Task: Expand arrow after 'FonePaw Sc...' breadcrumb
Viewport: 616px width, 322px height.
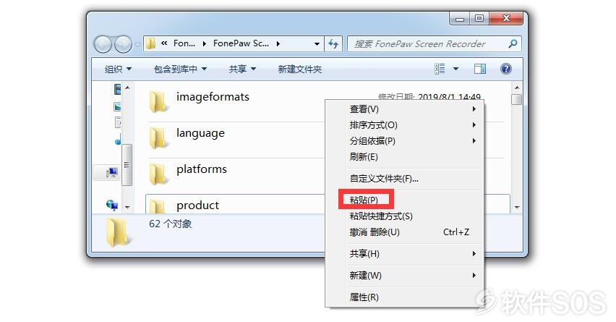Action: pyautogui.click(x=278, y=44)
